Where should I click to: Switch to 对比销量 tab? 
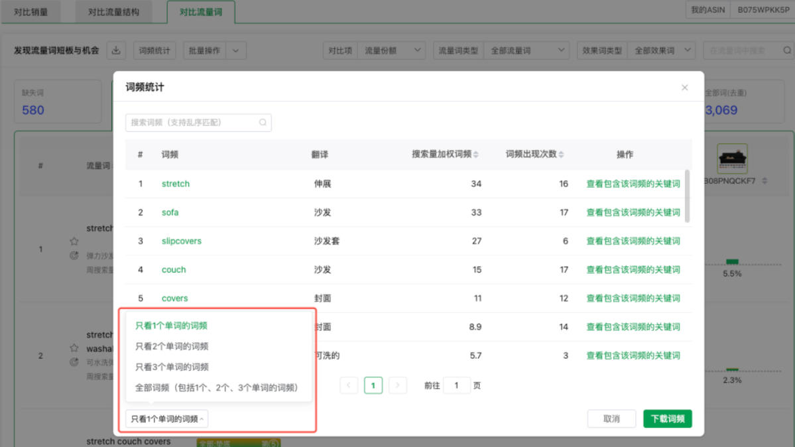[31, 12]
